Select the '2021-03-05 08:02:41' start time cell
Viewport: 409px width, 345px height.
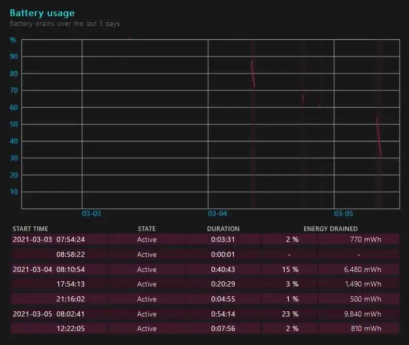coord(49,314)
